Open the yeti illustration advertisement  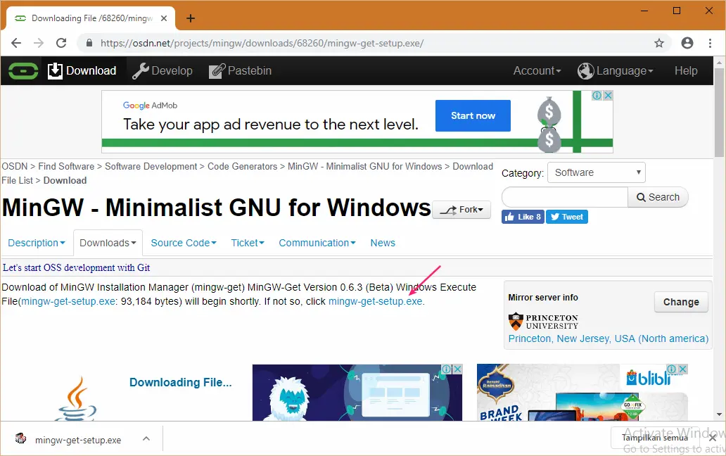tap(357, 393)
